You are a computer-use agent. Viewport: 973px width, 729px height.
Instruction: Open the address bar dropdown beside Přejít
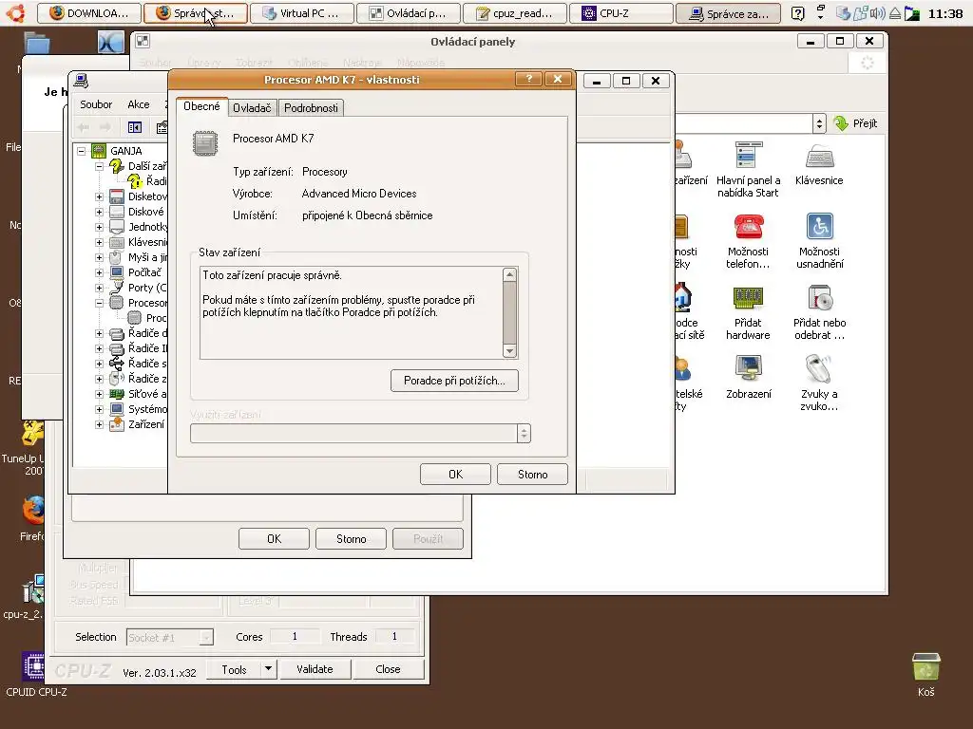coord(819,123)
